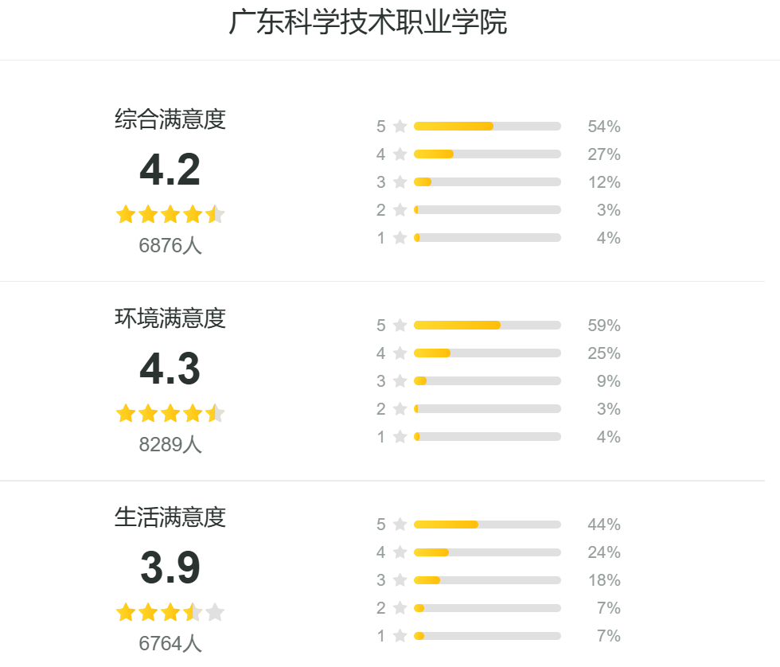The width and height of the screenshot is (780, 667).
Task: Click the 18% three-star bar in 生活满意度
Action: point(487,580)
